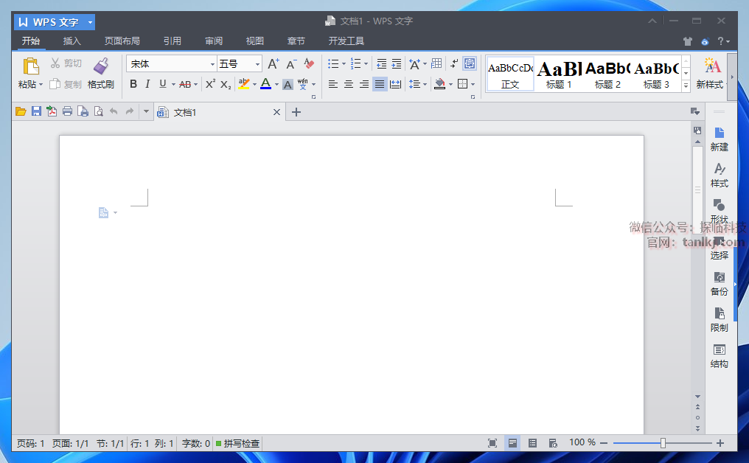Open the Shapes (形状) sidebar panel
The width and height of the screenshot is (749, 463).
pyautogui.click(x=719, y=210)
